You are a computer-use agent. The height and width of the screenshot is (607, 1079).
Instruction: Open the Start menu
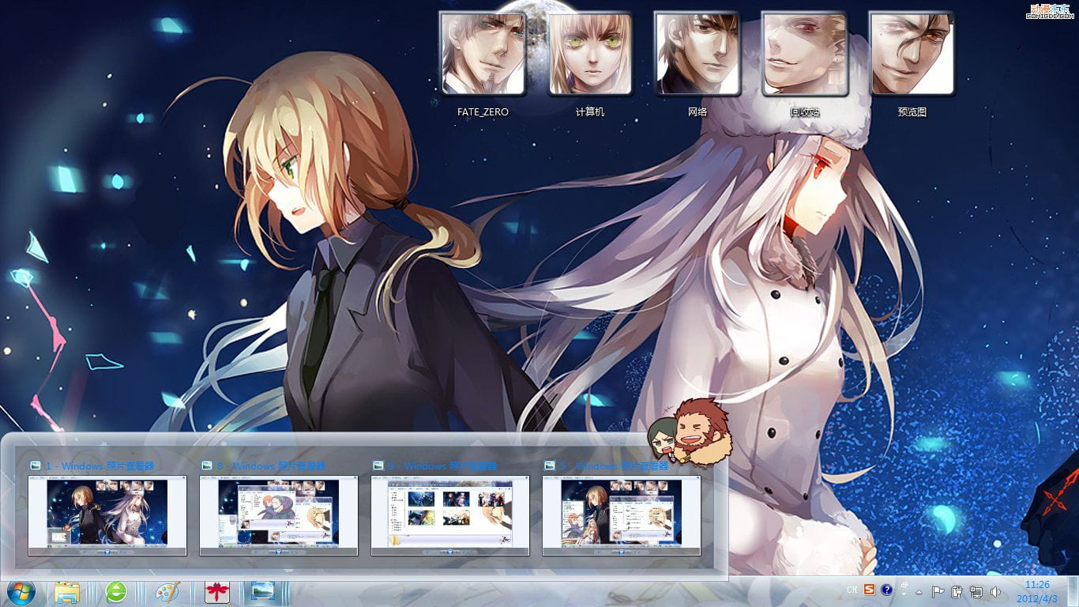click(x=21, y=593)
